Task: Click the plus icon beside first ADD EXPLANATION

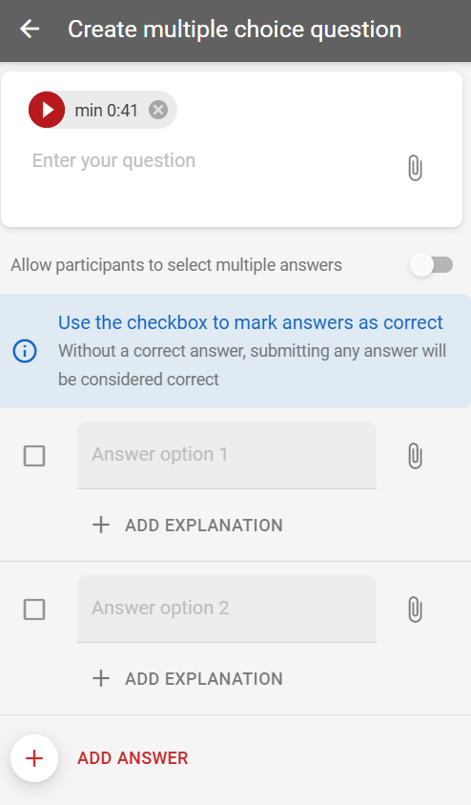Action: click(x=101, y=526)
